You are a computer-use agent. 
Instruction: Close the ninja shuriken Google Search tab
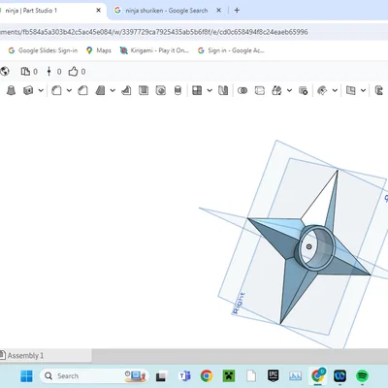click(219, 11)
